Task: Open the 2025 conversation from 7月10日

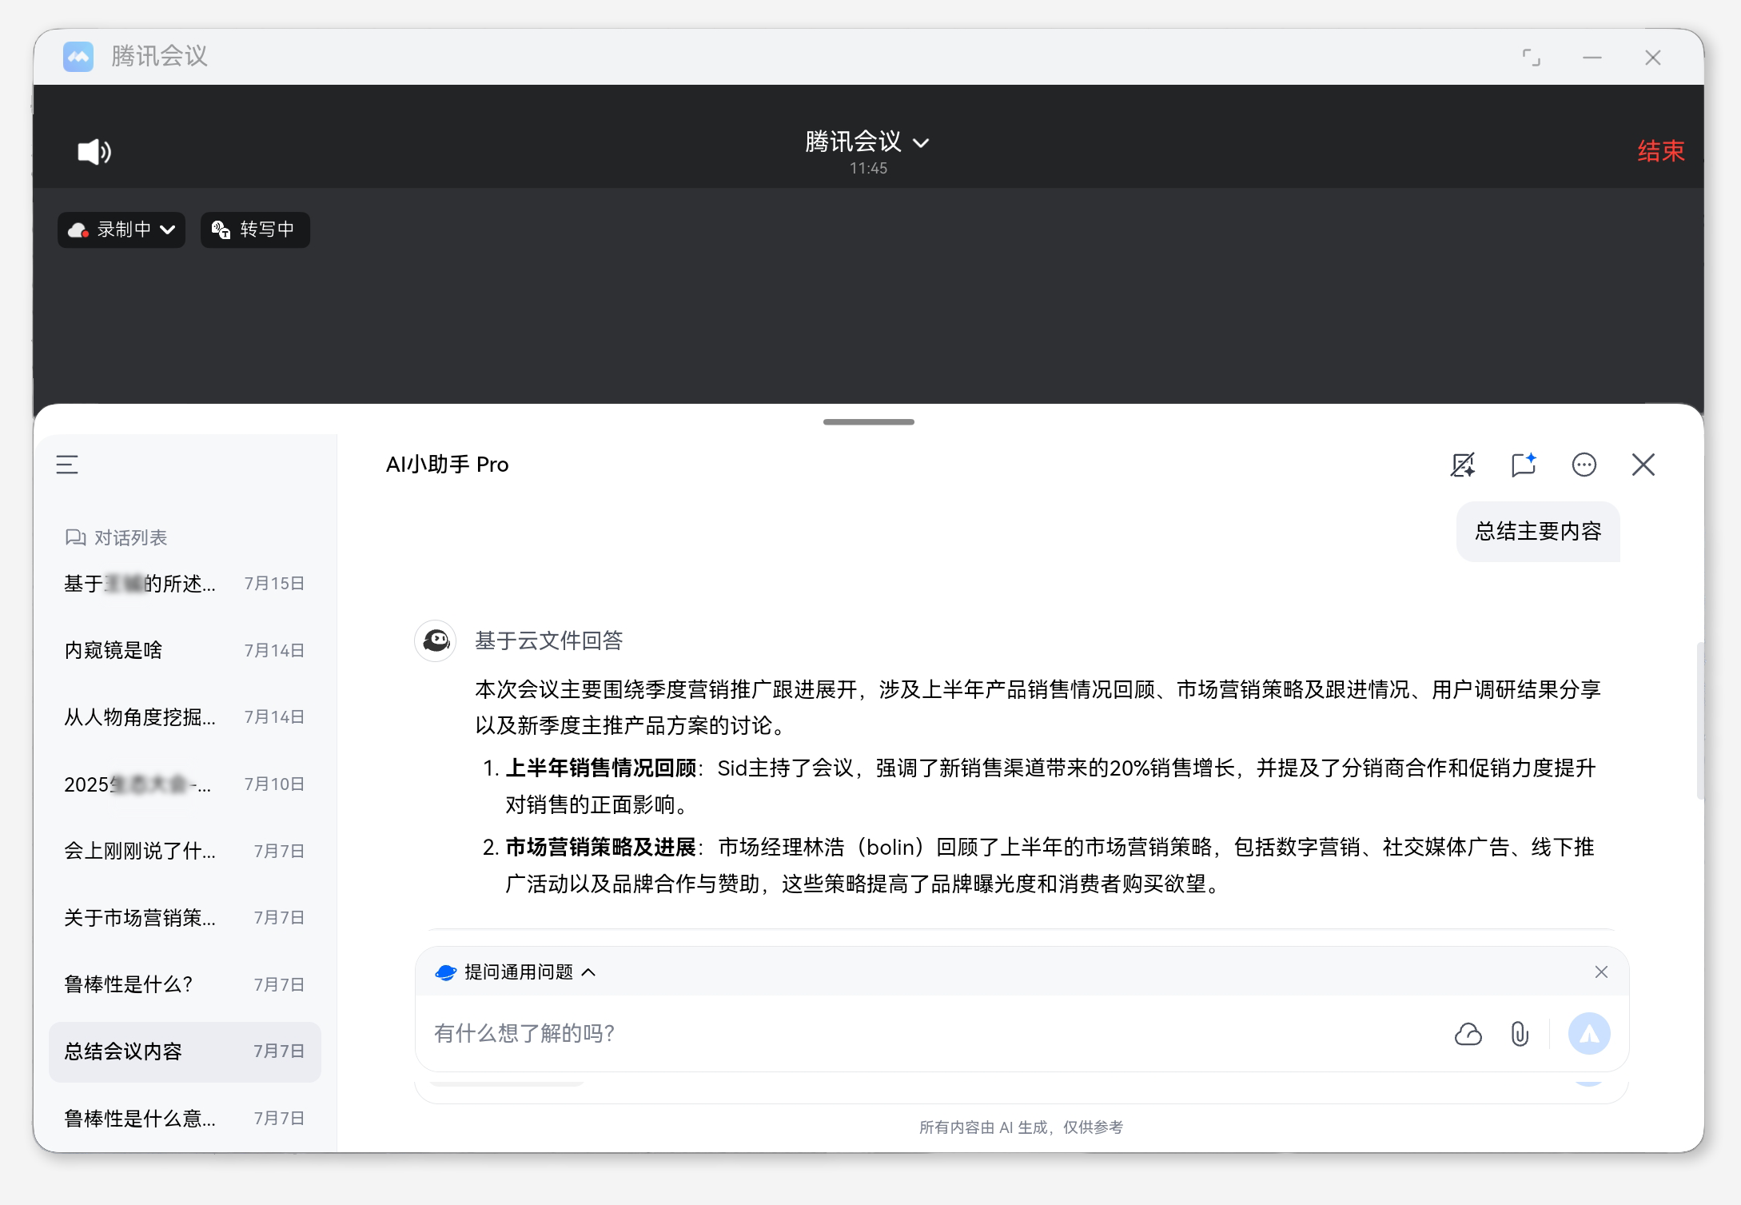Action: click(x=185, y=784)
